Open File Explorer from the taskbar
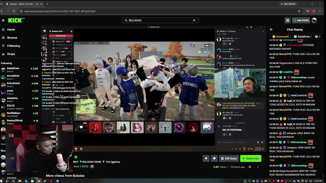 click(20, 181)
